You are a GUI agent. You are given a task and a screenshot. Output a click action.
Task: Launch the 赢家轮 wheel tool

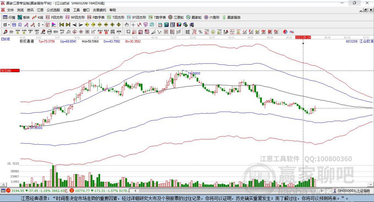click(x=194, y=18)
